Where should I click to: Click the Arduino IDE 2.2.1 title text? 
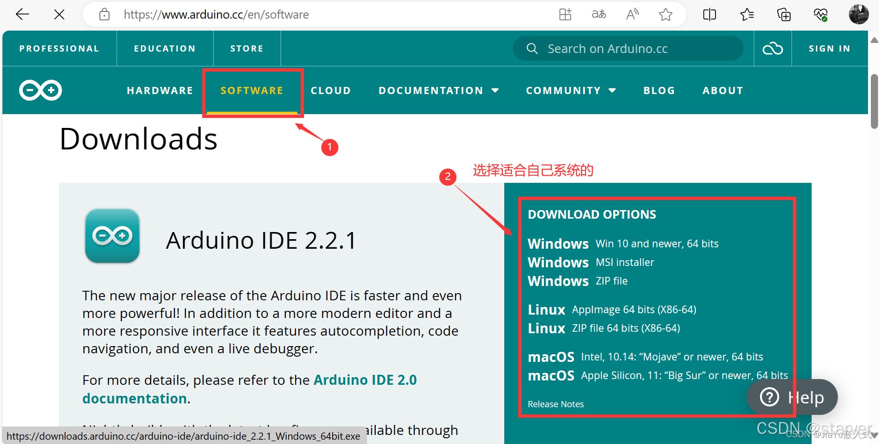point(261,240)
